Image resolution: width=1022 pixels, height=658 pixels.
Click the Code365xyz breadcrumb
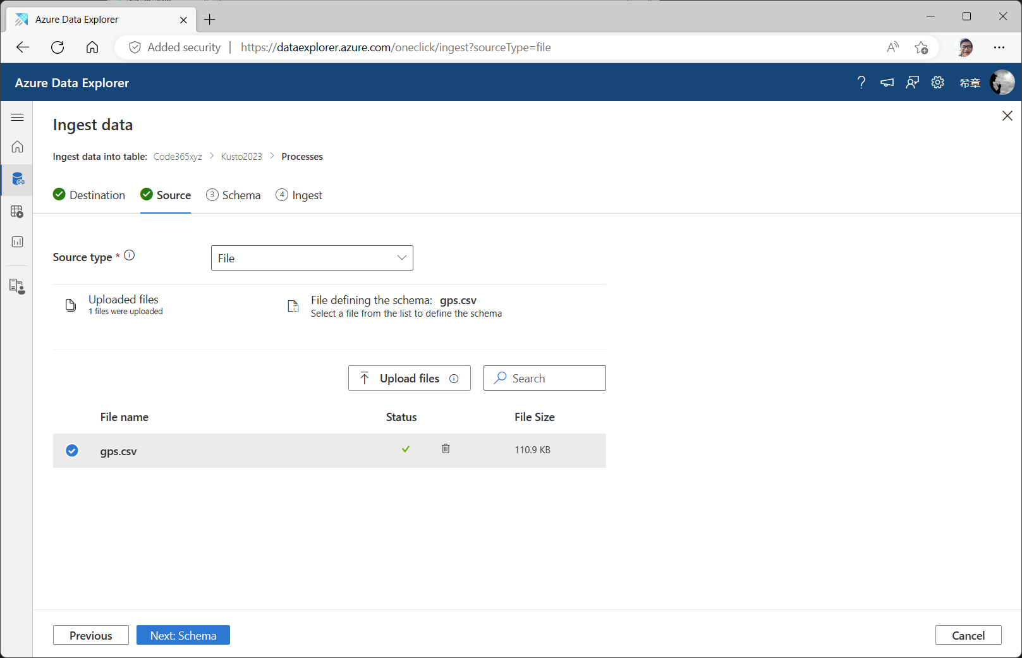point(178,157)
